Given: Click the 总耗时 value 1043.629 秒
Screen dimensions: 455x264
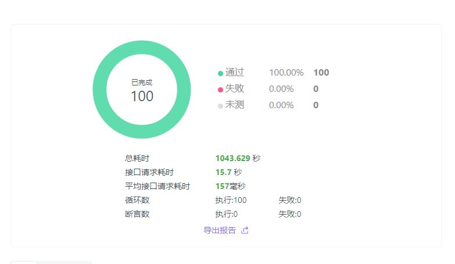Looking at the screenshot, I should click(x=238, y=158).
